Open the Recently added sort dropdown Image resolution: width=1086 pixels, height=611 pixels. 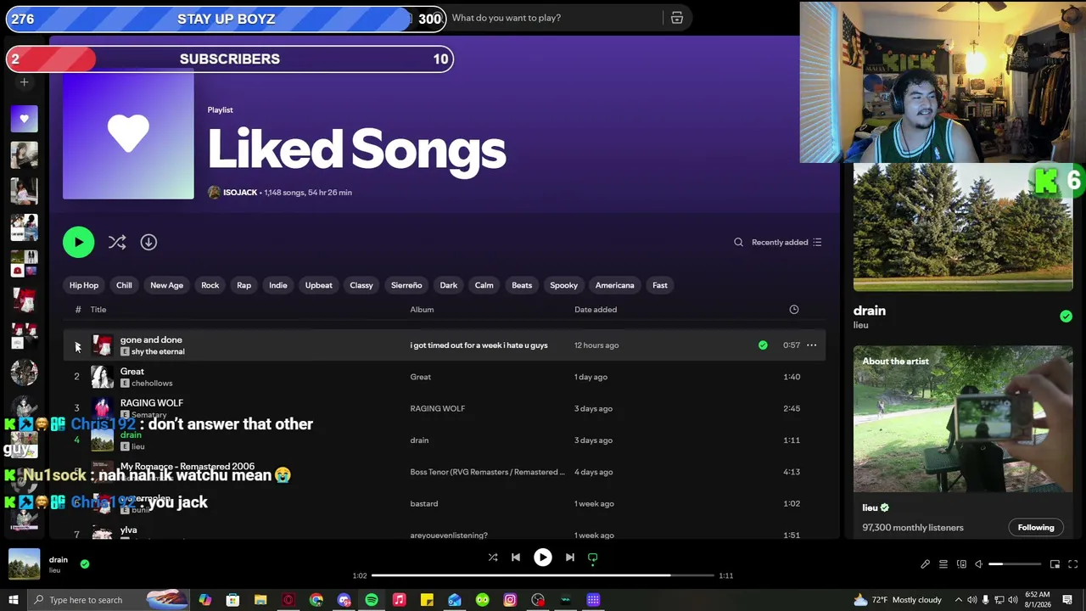click(787, 243)
